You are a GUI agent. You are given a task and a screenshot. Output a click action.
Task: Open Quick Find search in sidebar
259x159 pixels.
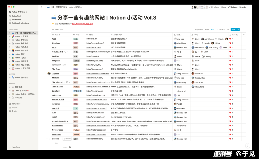pyautogui.click(x=16, y=16)
